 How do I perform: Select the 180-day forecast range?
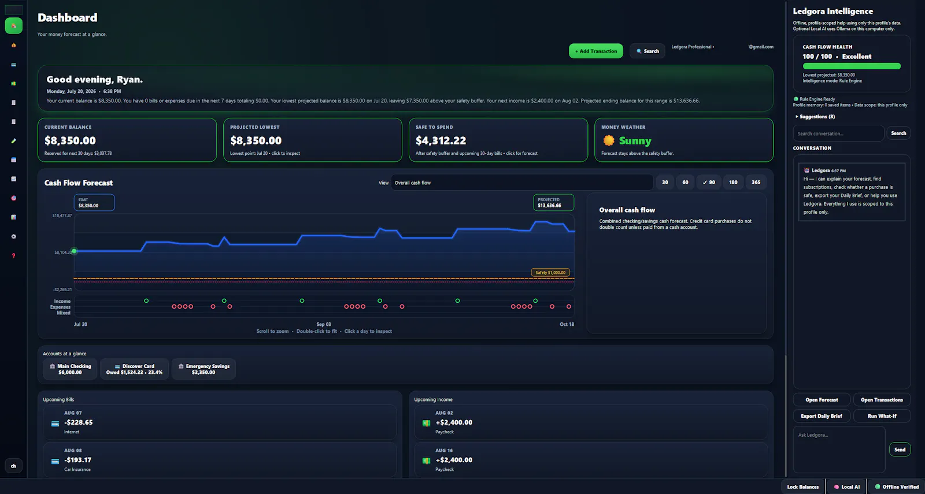733,183
